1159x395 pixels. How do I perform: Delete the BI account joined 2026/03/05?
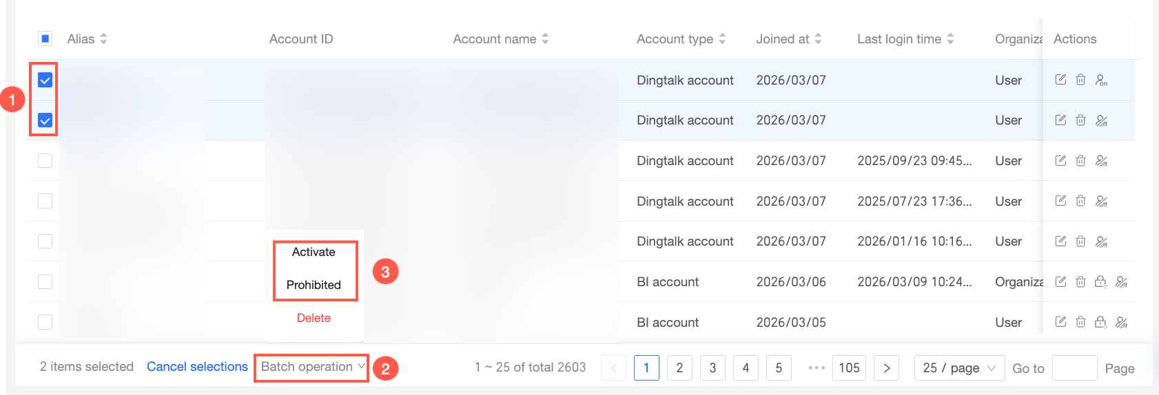(1080, 322)
